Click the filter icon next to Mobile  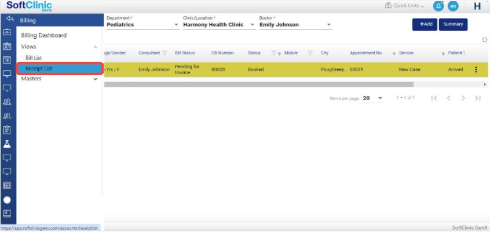pos(310,53)
